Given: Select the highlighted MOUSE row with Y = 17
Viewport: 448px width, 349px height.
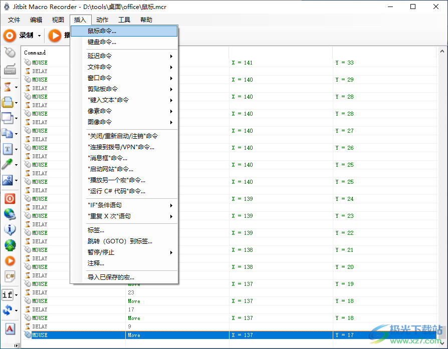Looking at the screenshot, I should pyautogui.click(x=230, y=335).
